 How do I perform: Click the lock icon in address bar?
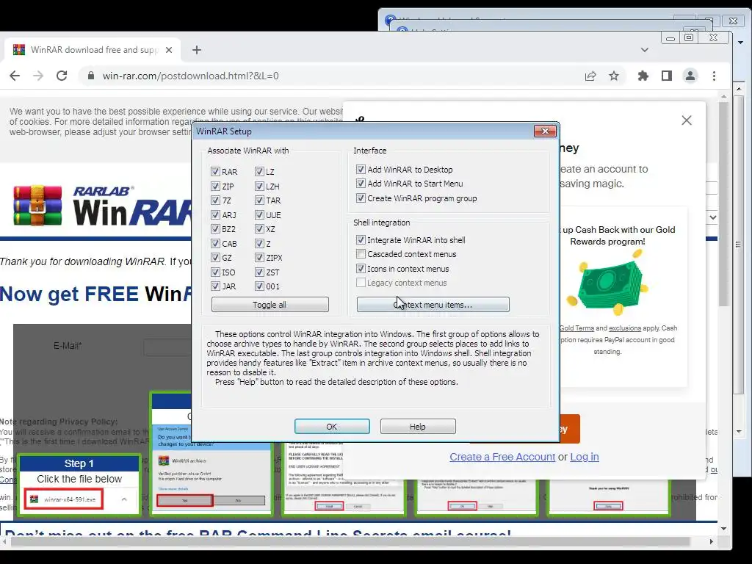pos(90,76)
